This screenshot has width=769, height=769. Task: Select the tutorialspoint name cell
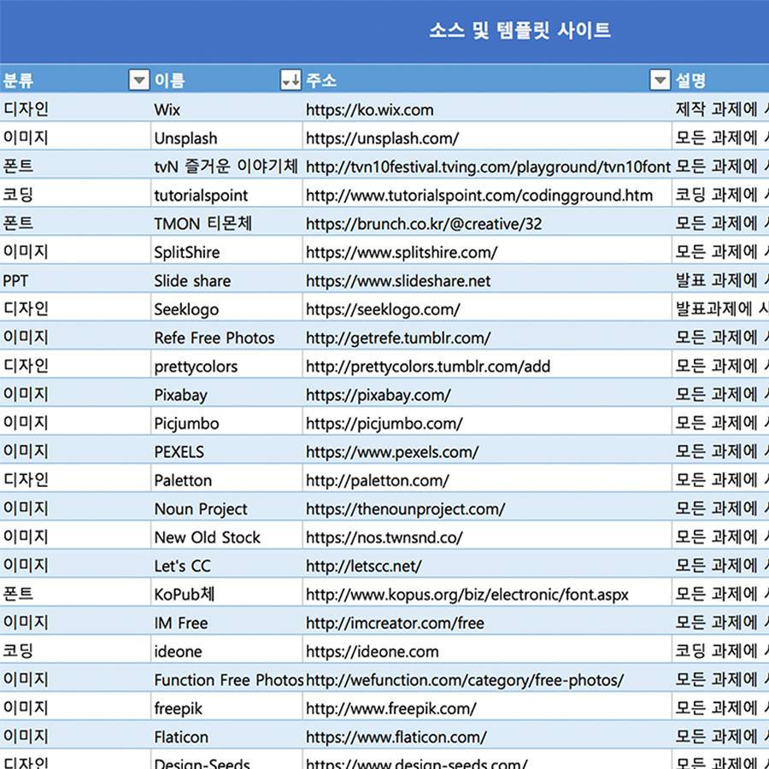(x=226, y=194)
